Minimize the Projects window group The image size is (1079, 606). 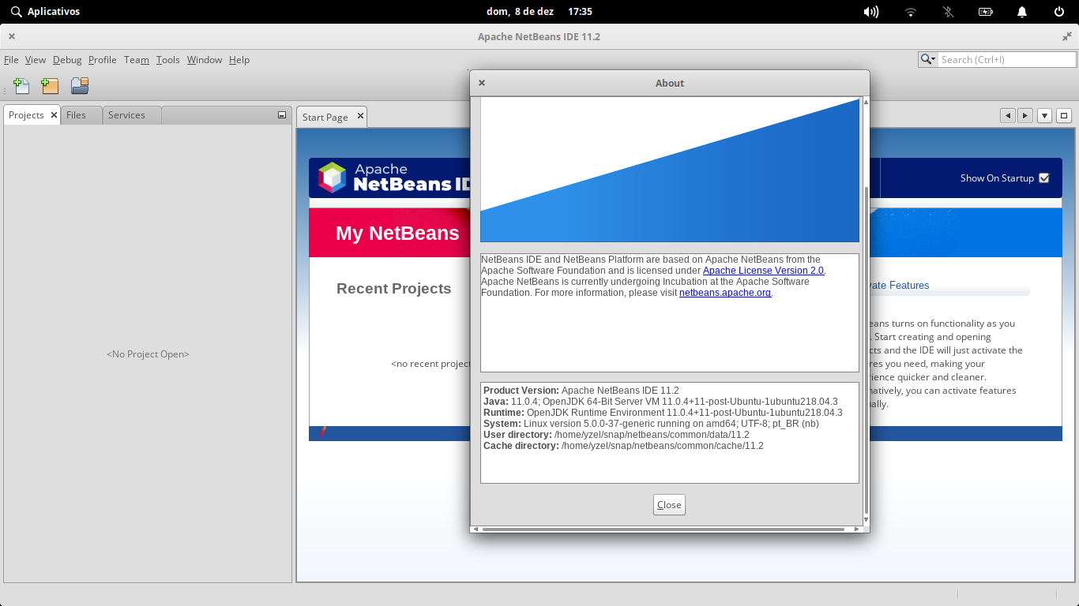(281, 114)
